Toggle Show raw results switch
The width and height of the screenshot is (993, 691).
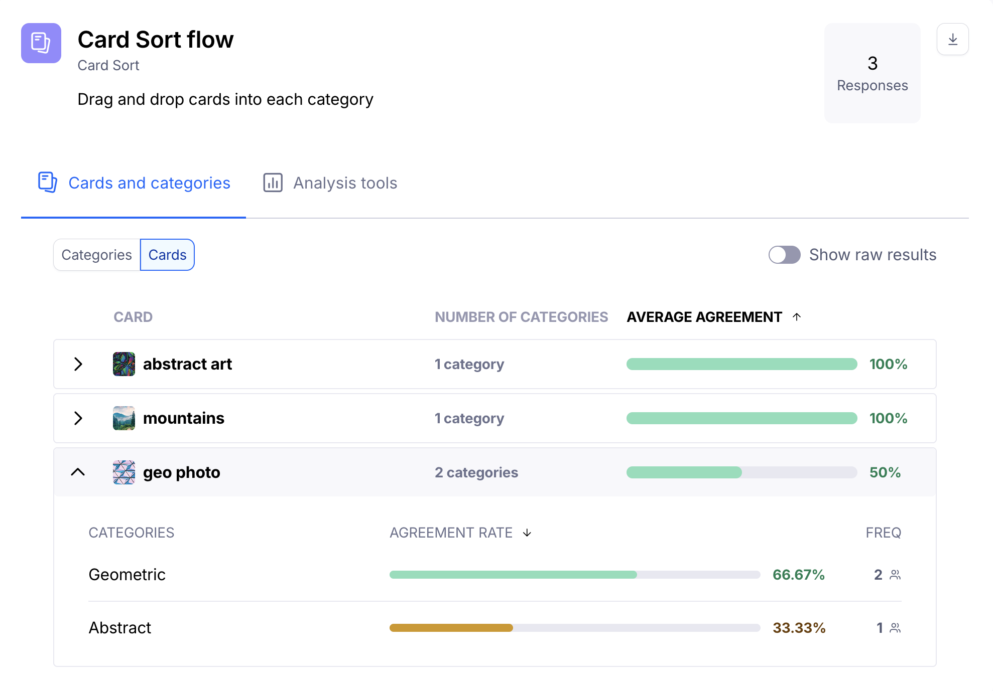tap(784, 255)
